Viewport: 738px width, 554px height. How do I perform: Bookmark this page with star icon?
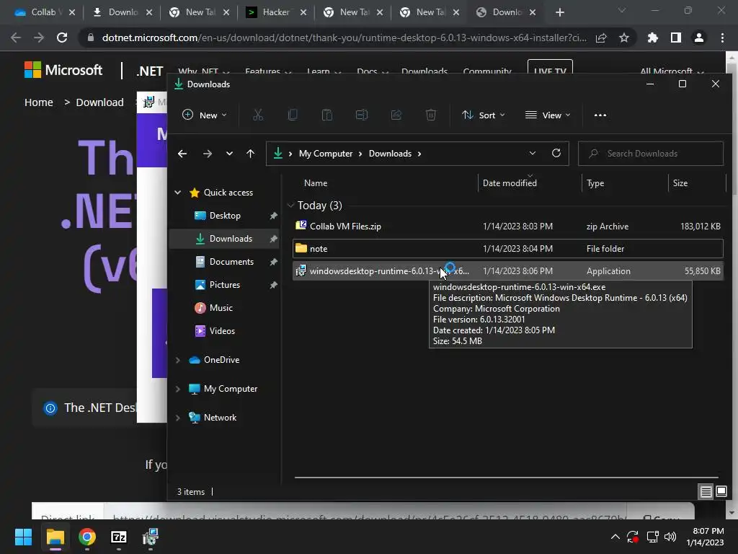click(624, 38)
